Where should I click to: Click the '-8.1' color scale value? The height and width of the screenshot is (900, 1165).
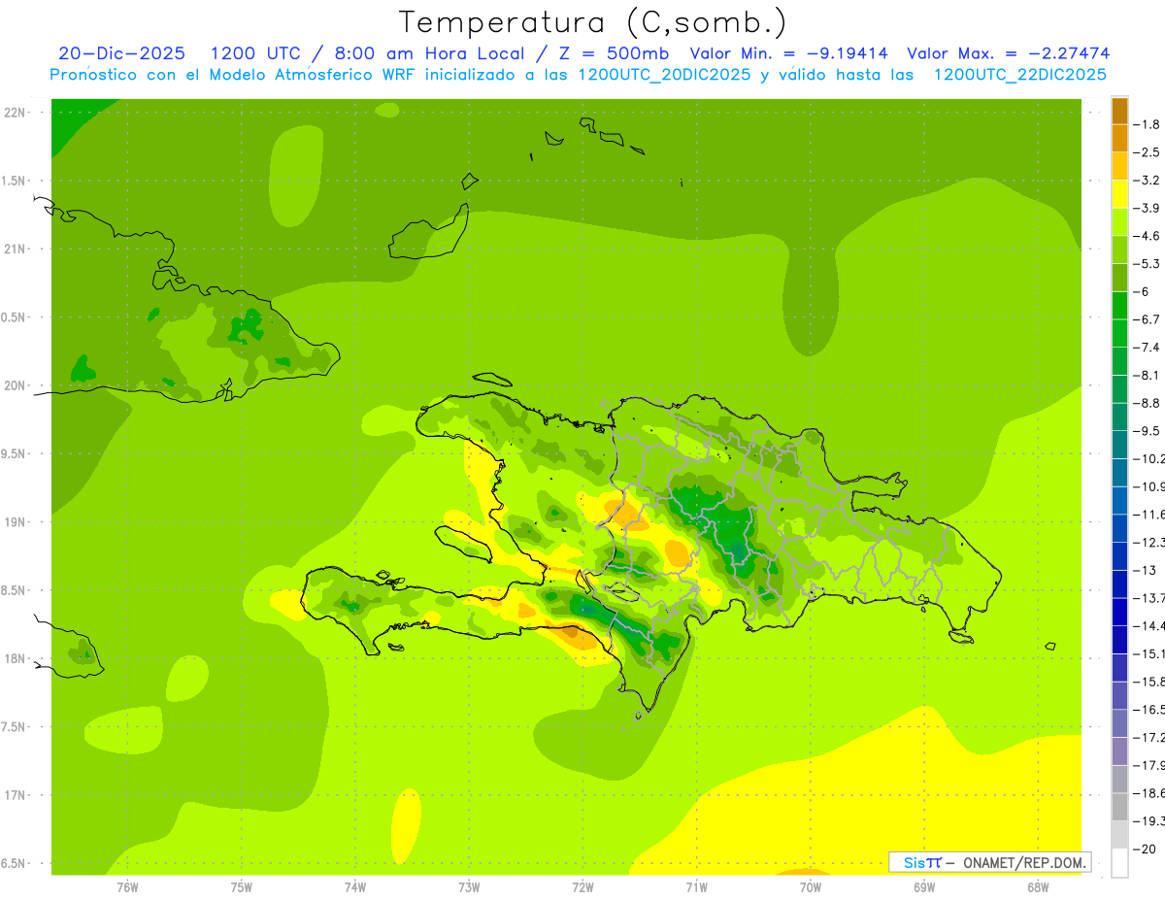coord(1148,376)
